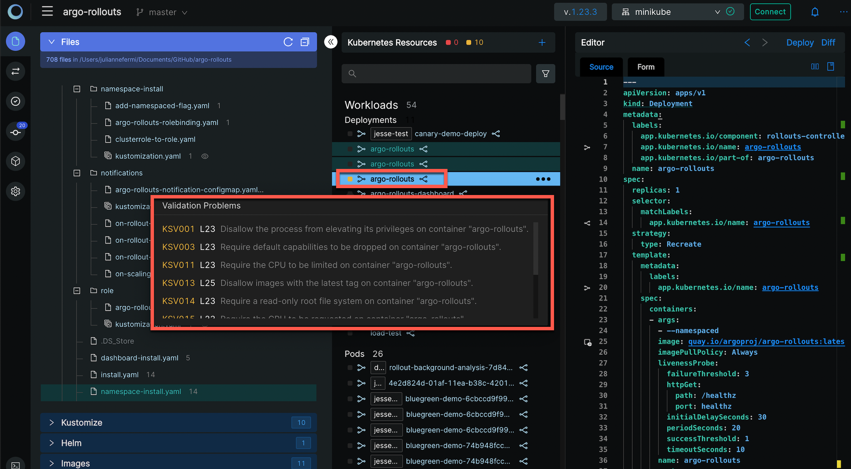
Task: Click the yellow warning indicator of selected argo-rollouts
Action: (350, 179)
